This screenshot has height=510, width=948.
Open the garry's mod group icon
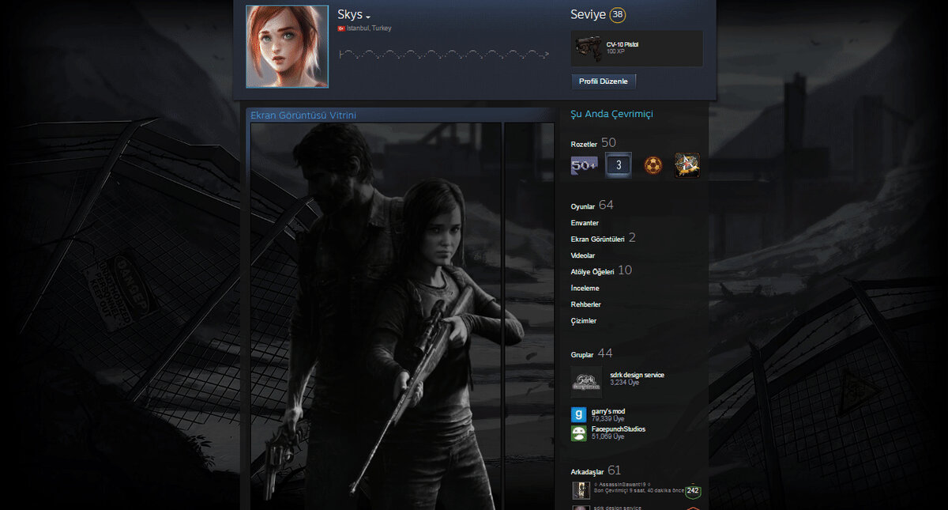[x=579, y=414]
